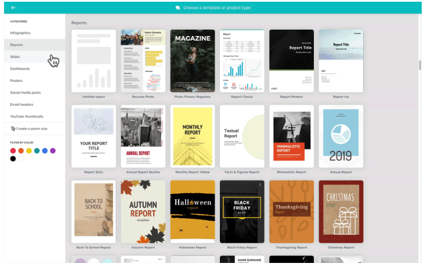This screenshot has height=267, width=427.
Task: Select the Minimalistic Report template
Action: [291, 136]
